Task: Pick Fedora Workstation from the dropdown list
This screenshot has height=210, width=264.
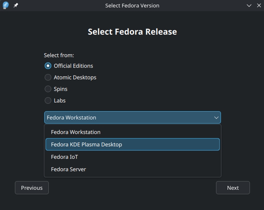Action: (x=132, y=132)
